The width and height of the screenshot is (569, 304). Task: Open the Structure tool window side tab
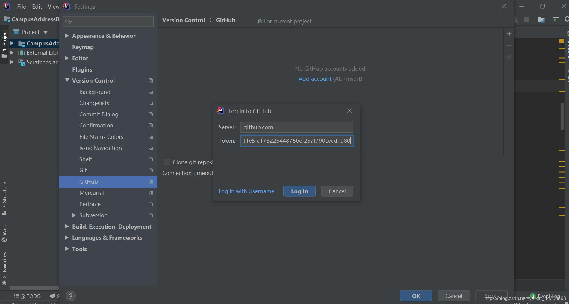click(4, 198)
